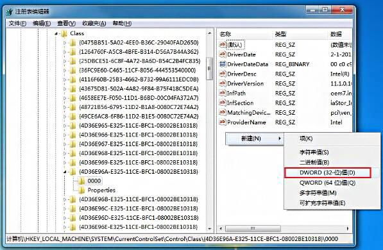Choose 项(K) from the new submenu
Screen dimensions: 383x250
[332, 138]
